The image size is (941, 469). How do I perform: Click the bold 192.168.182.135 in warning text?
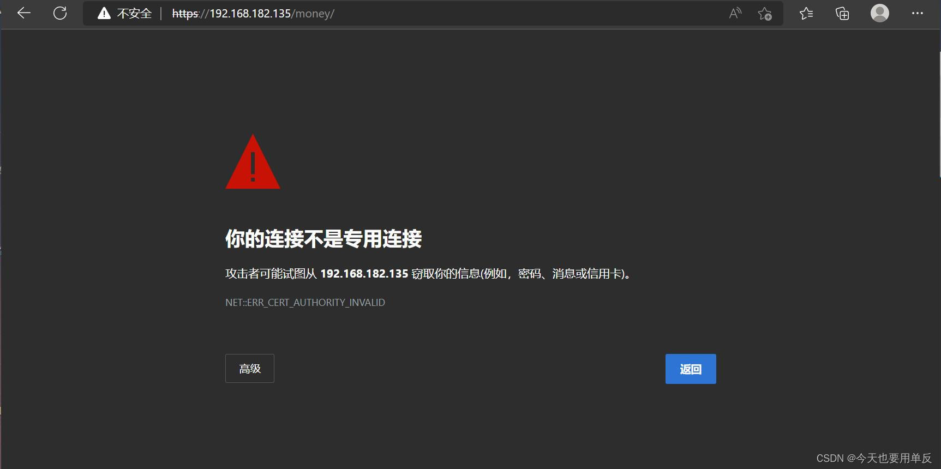pyautogui.click(x=364, y=274)
